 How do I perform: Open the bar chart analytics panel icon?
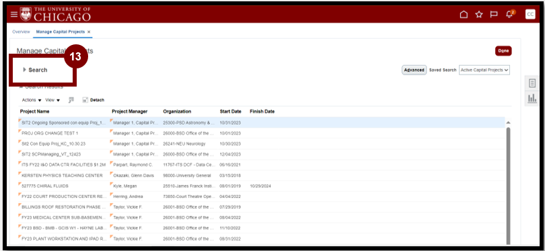532,99
